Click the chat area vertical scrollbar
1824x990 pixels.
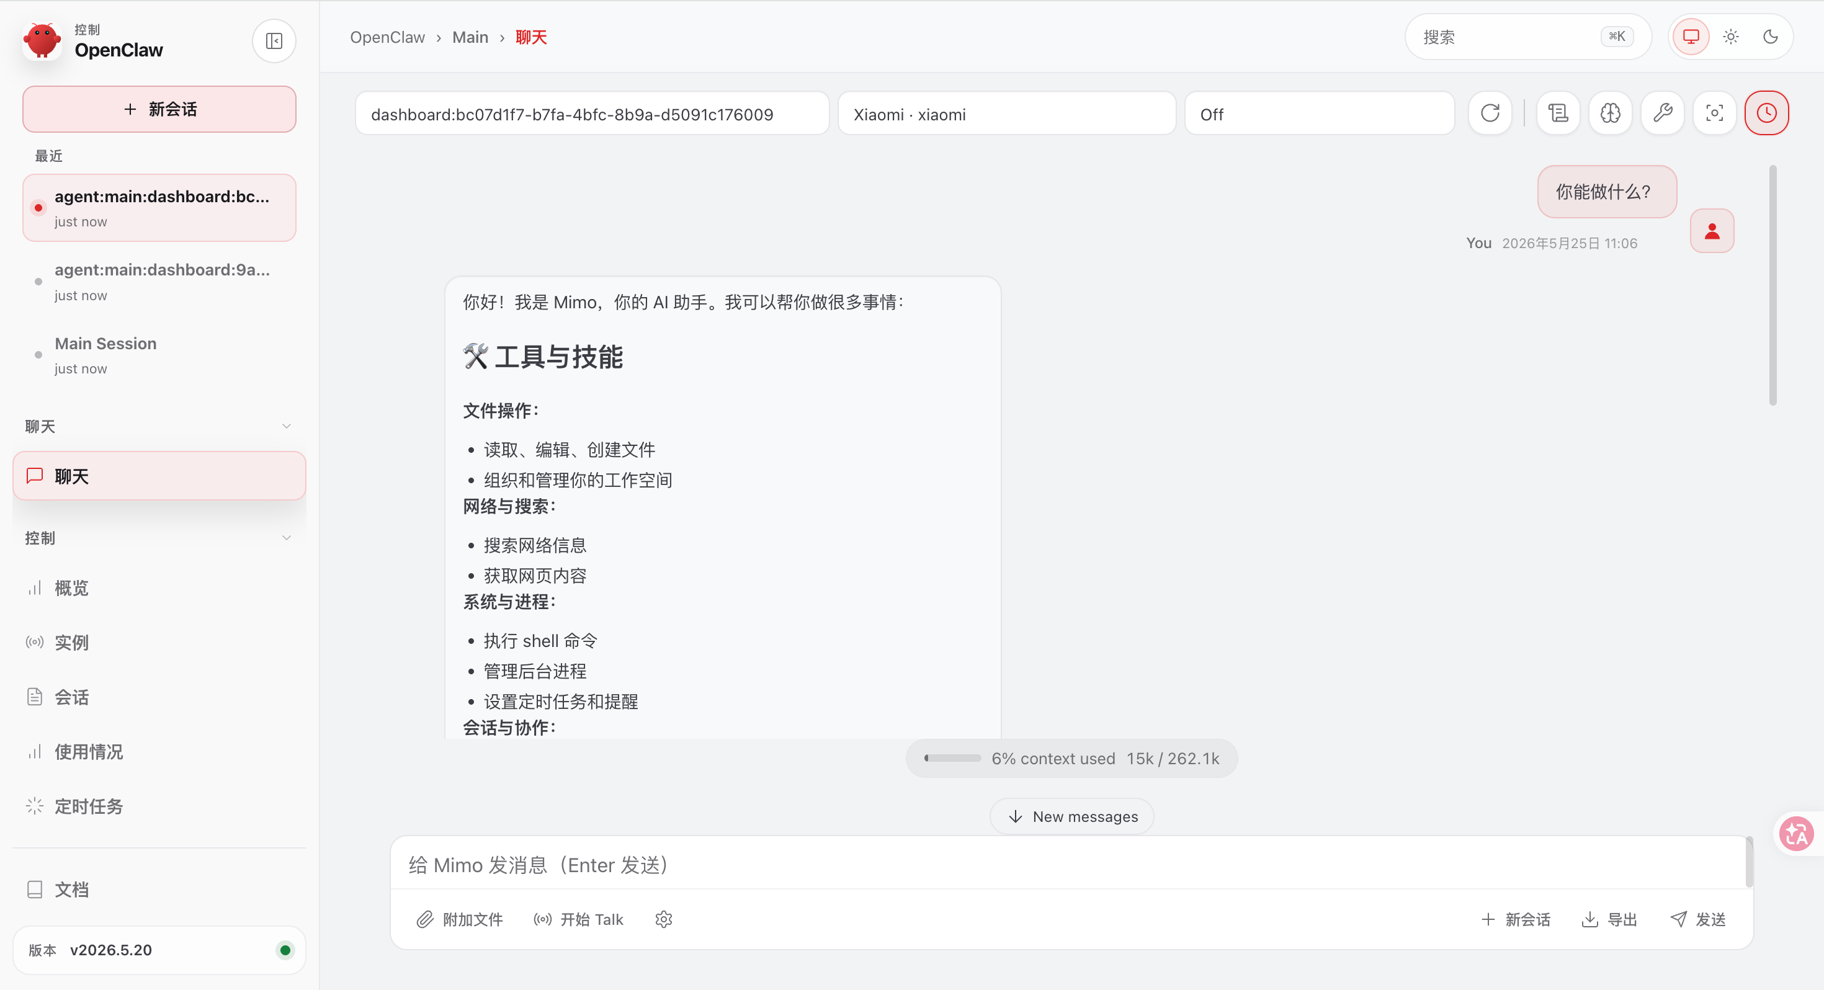pyautogui.click(x=1773, y=285)
